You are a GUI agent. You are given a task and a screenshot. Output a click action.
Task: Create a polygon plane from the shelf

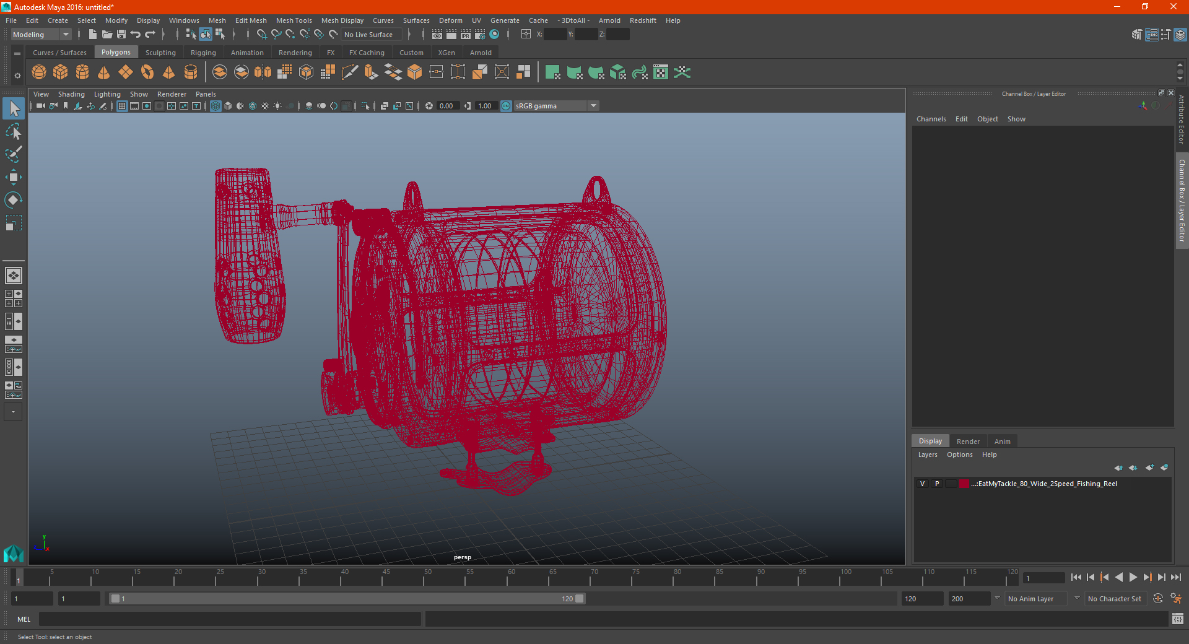(126, 72)
